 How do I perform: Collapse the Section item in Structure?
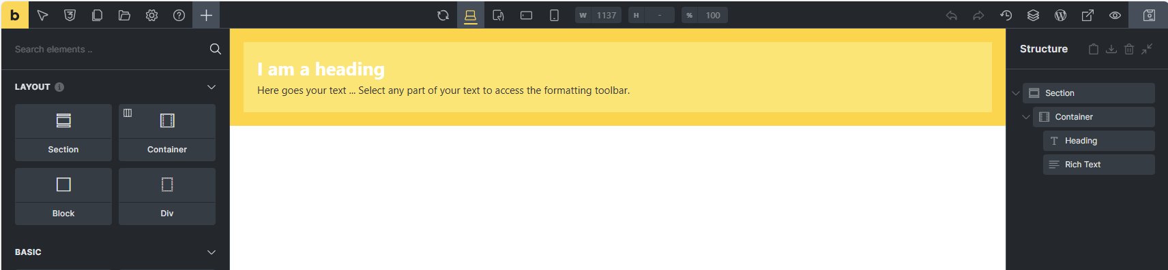[1016, 93]
